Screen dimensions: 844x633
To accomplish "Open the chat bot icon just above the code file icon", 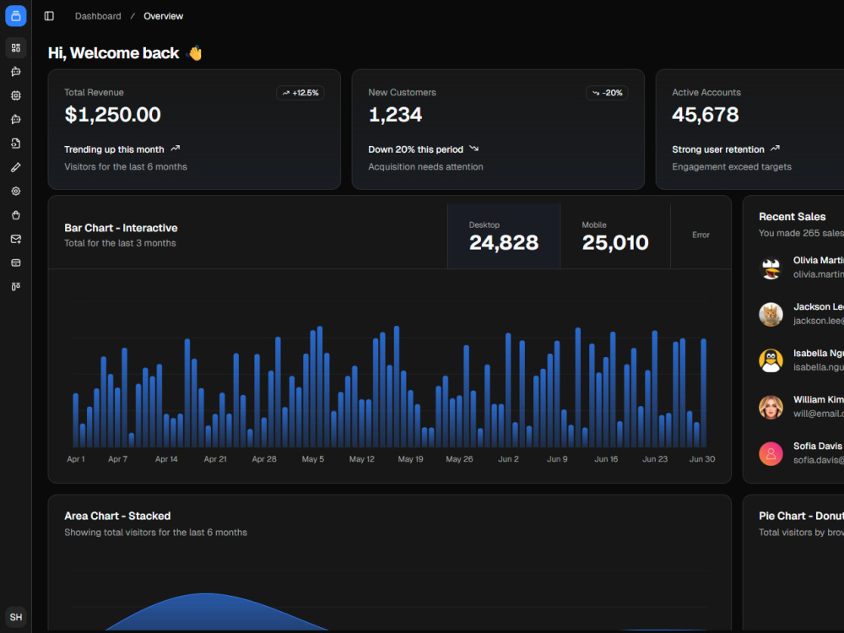I will point(15,120).
